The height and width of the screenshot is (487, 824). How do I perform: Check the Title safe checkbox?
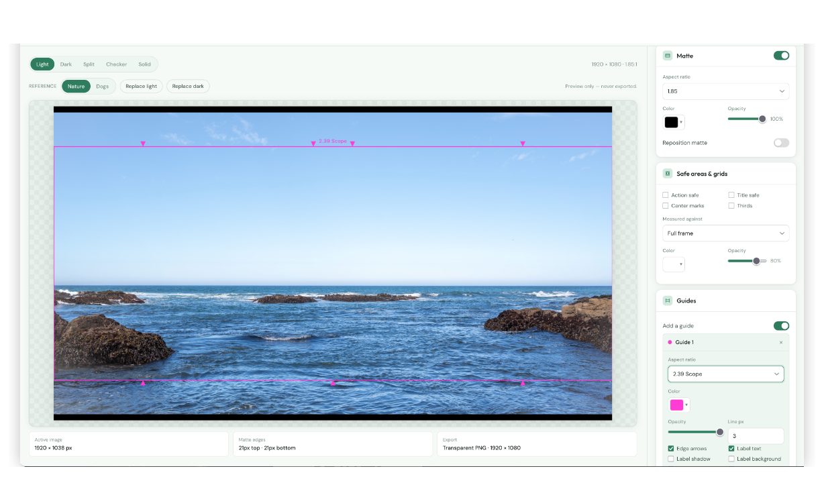[x=731, y=195]
